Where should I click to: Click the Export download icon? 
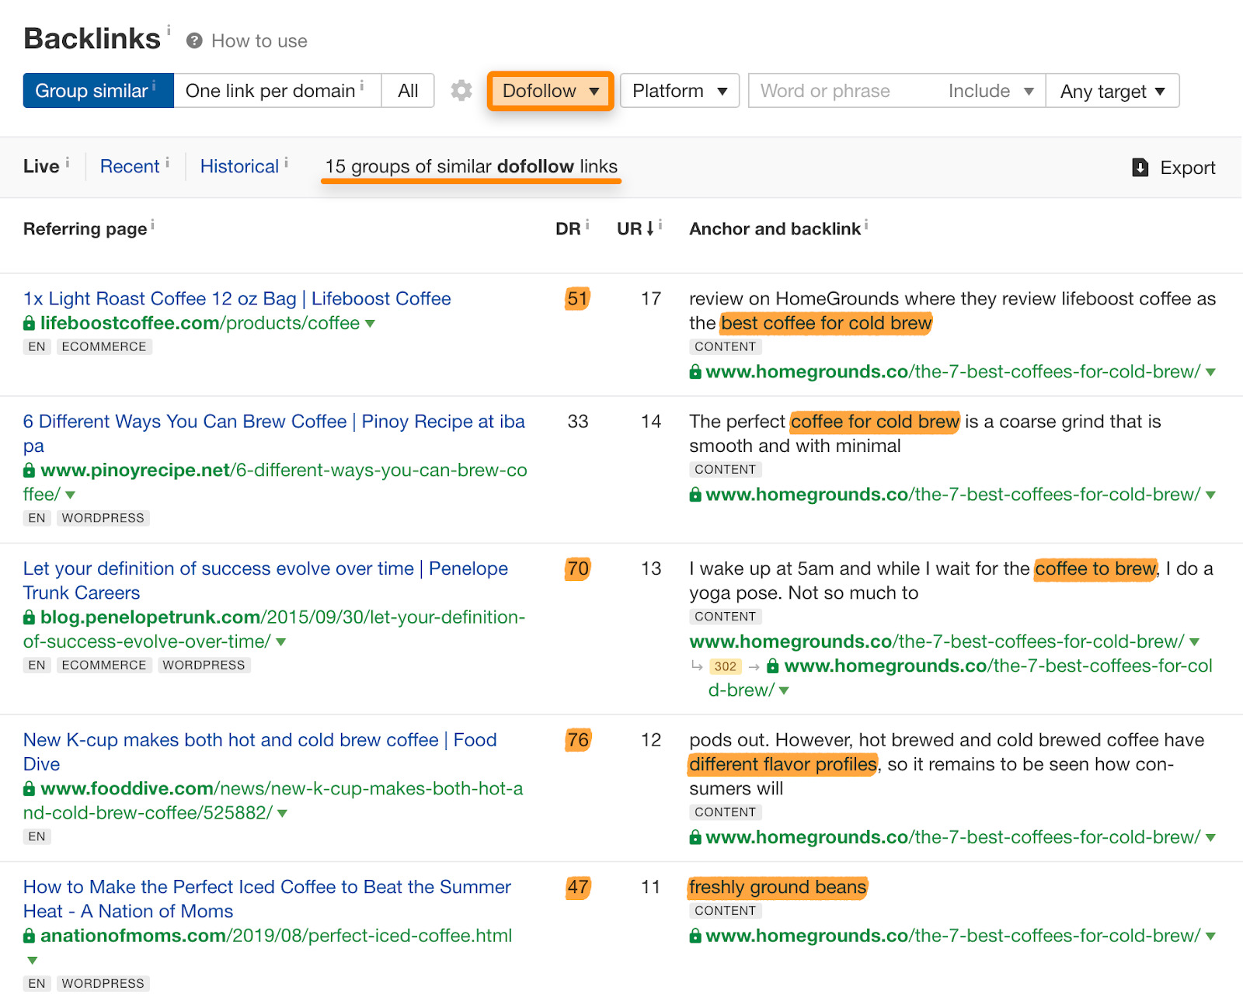point(1140,168)
